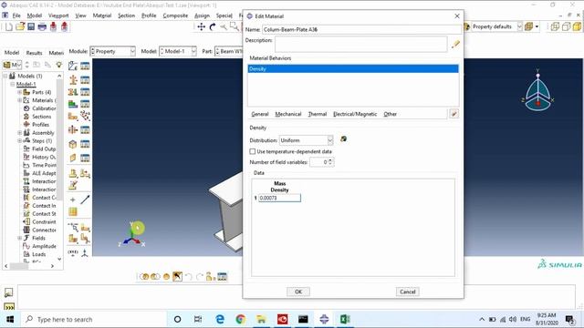This screenshot has height=328, width=584.
Task: Click the Create Profile tool icon
Action: 73,129
